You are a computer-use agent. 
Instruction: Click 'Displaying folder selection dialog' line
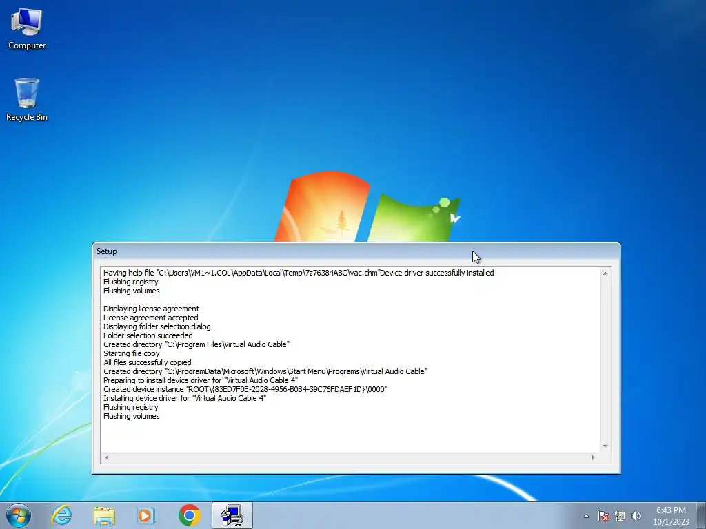pyautogui.click(x=157, y=326)
